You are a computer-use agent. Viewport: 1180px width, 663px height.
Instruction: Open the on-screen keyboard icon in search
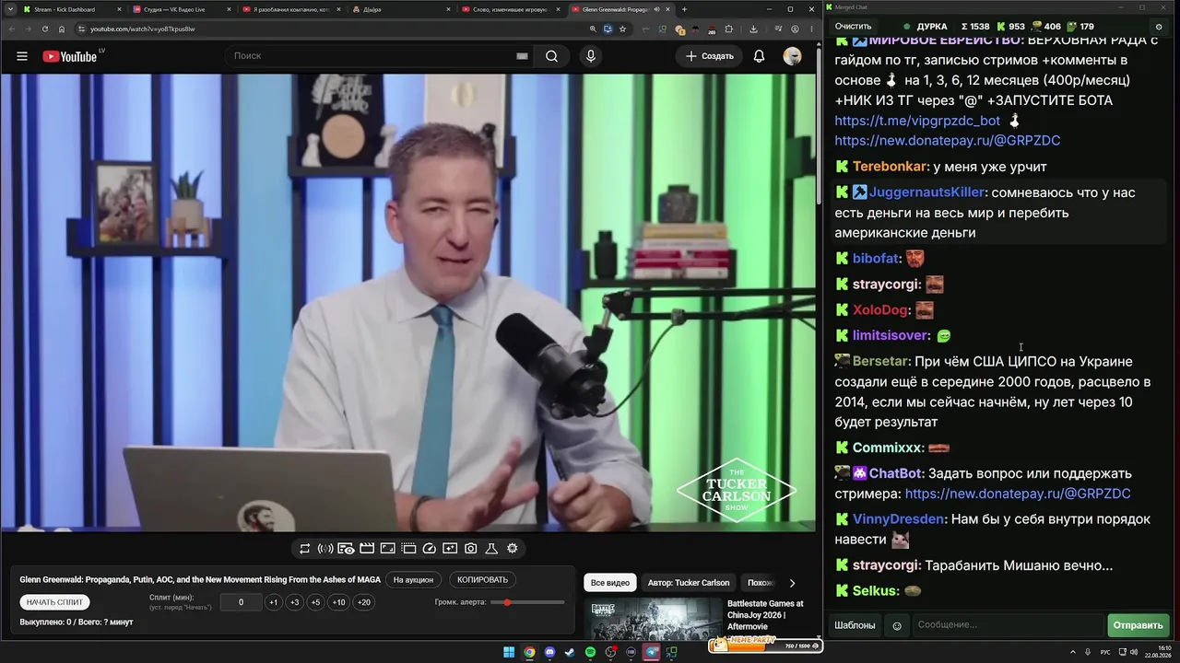(522, 56)
